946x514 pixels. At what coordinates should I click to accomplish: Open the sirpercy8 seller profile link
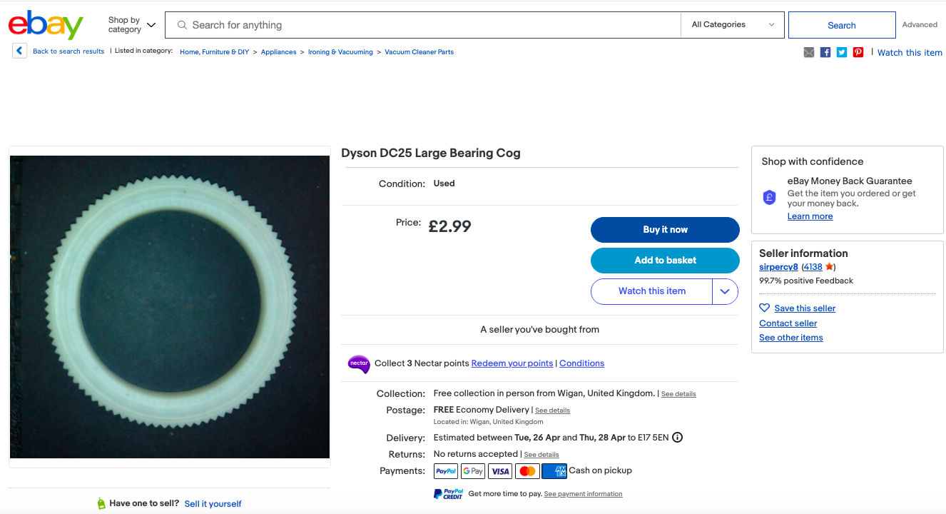pyautogui.click(x=778, y=267)
